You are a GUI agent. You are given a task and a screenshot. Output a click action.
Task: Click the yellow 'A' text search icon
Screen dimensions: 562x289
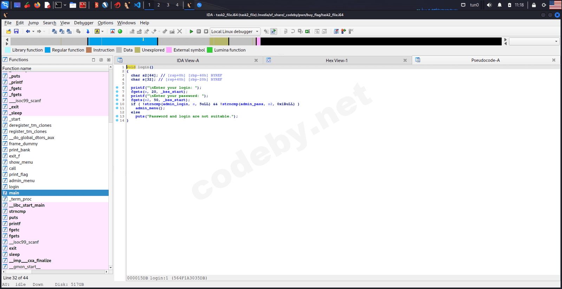tap(97, 31)
